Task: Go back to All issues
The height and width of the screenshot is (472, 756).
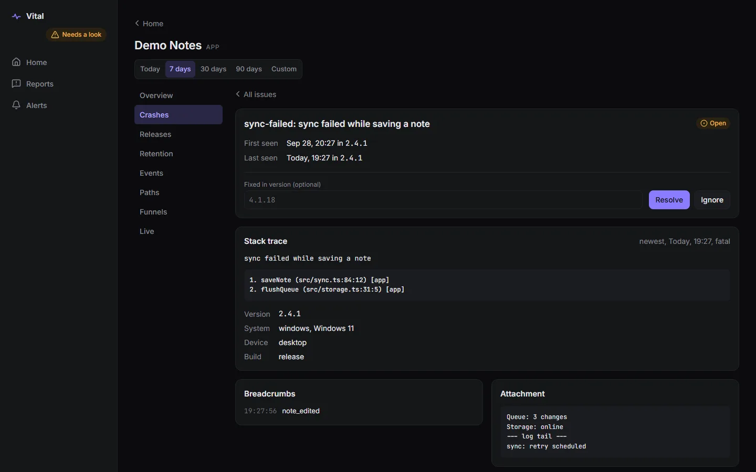Action: click(x=256, y=94)
